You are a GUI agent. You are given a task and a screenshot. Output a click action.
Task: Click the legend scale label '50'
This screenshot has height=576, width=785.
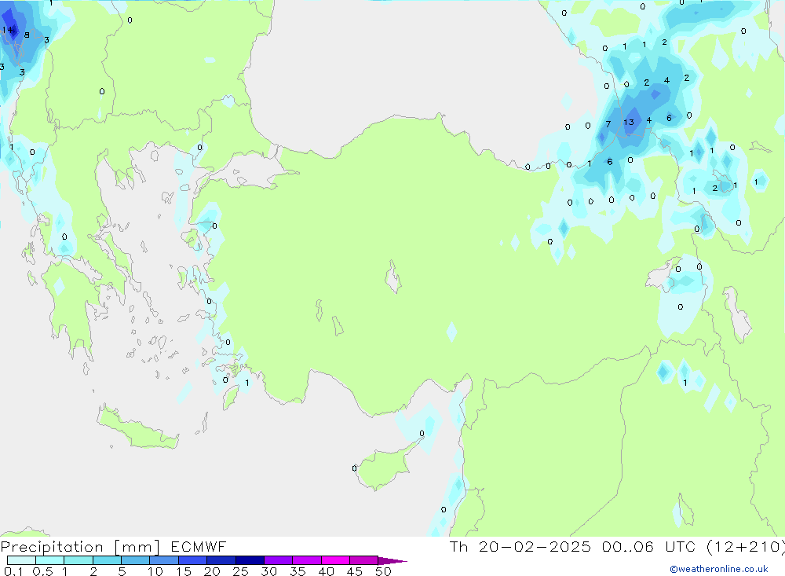[x=383, y=571]
